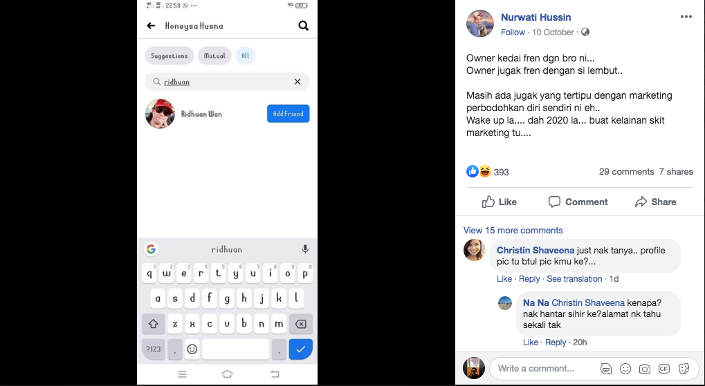Tap the emoji smiley key

(x=192, y=349)
